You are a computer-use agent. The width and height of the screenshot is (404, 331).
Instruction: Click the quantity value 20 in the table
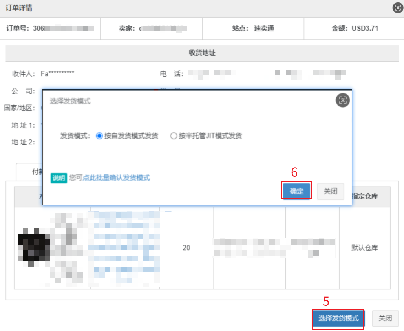[186, 248]
